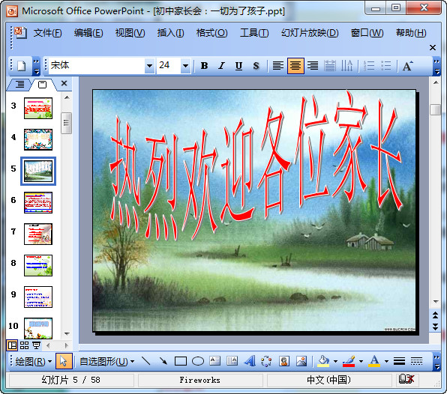Open the font size dropdown
This screenshot has width=447, height=394.
pos(185,66)
